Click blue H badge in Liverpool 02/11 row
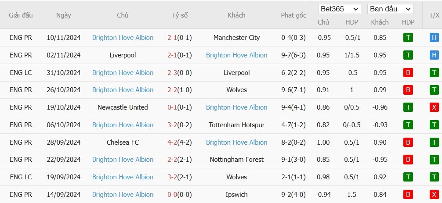 click(x=434, y=55)
